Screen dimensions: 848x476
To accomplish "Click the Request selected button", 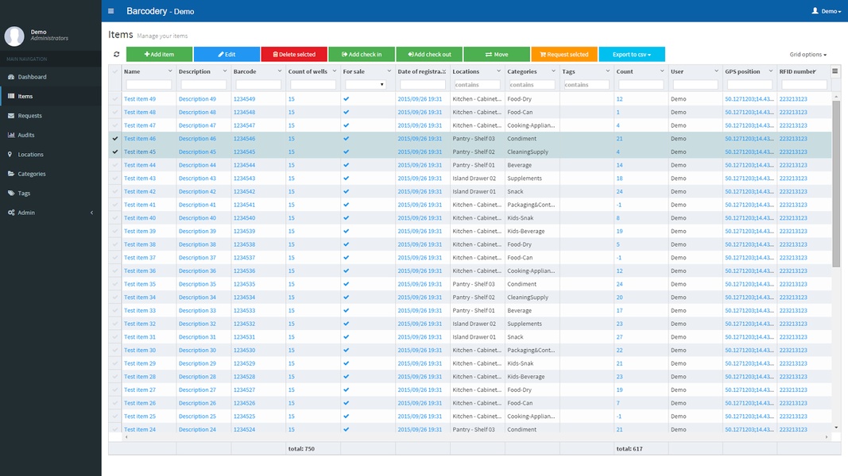I will 564,54.
